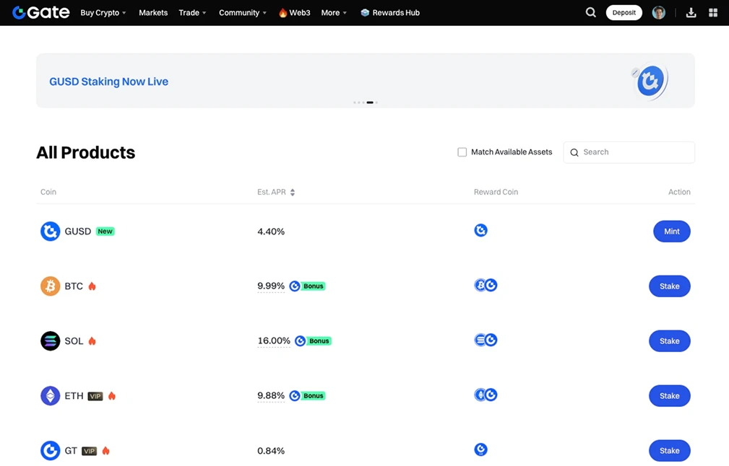Click the GUSD coin icon
Viewport: 729px width, 466px height.
click(50, 231)
